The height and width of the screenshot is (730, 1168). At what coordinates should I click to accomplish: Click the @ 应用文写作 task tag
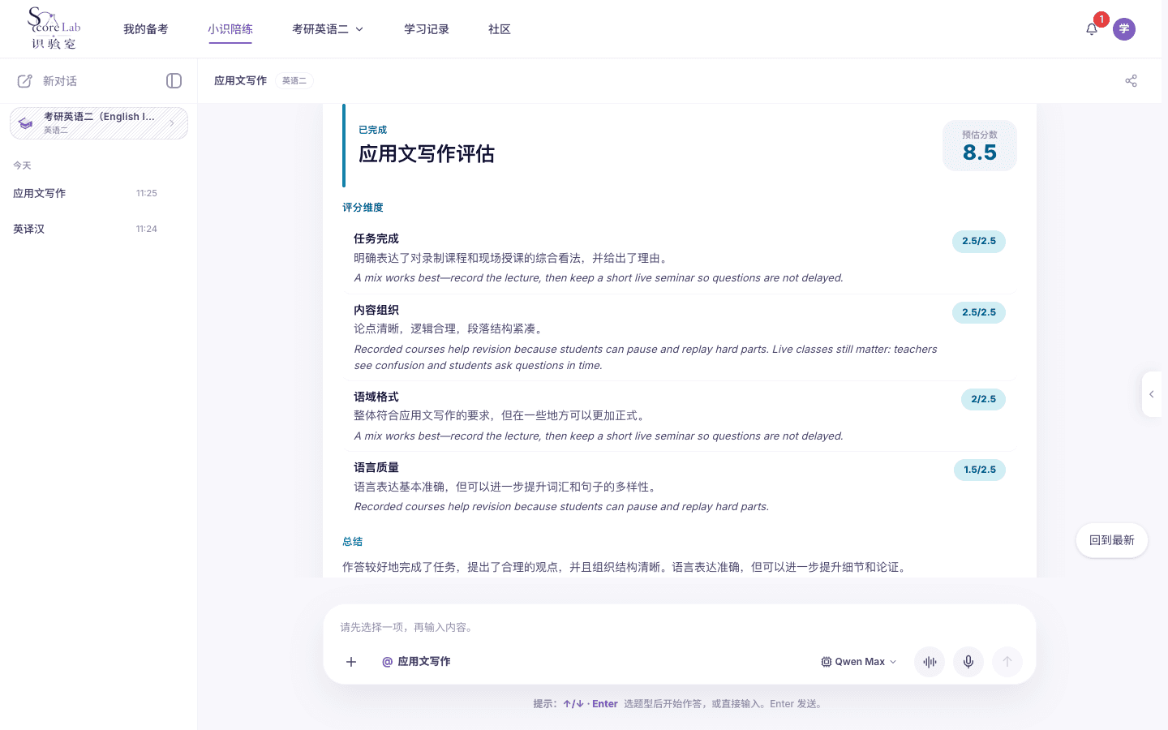point(416,662)
